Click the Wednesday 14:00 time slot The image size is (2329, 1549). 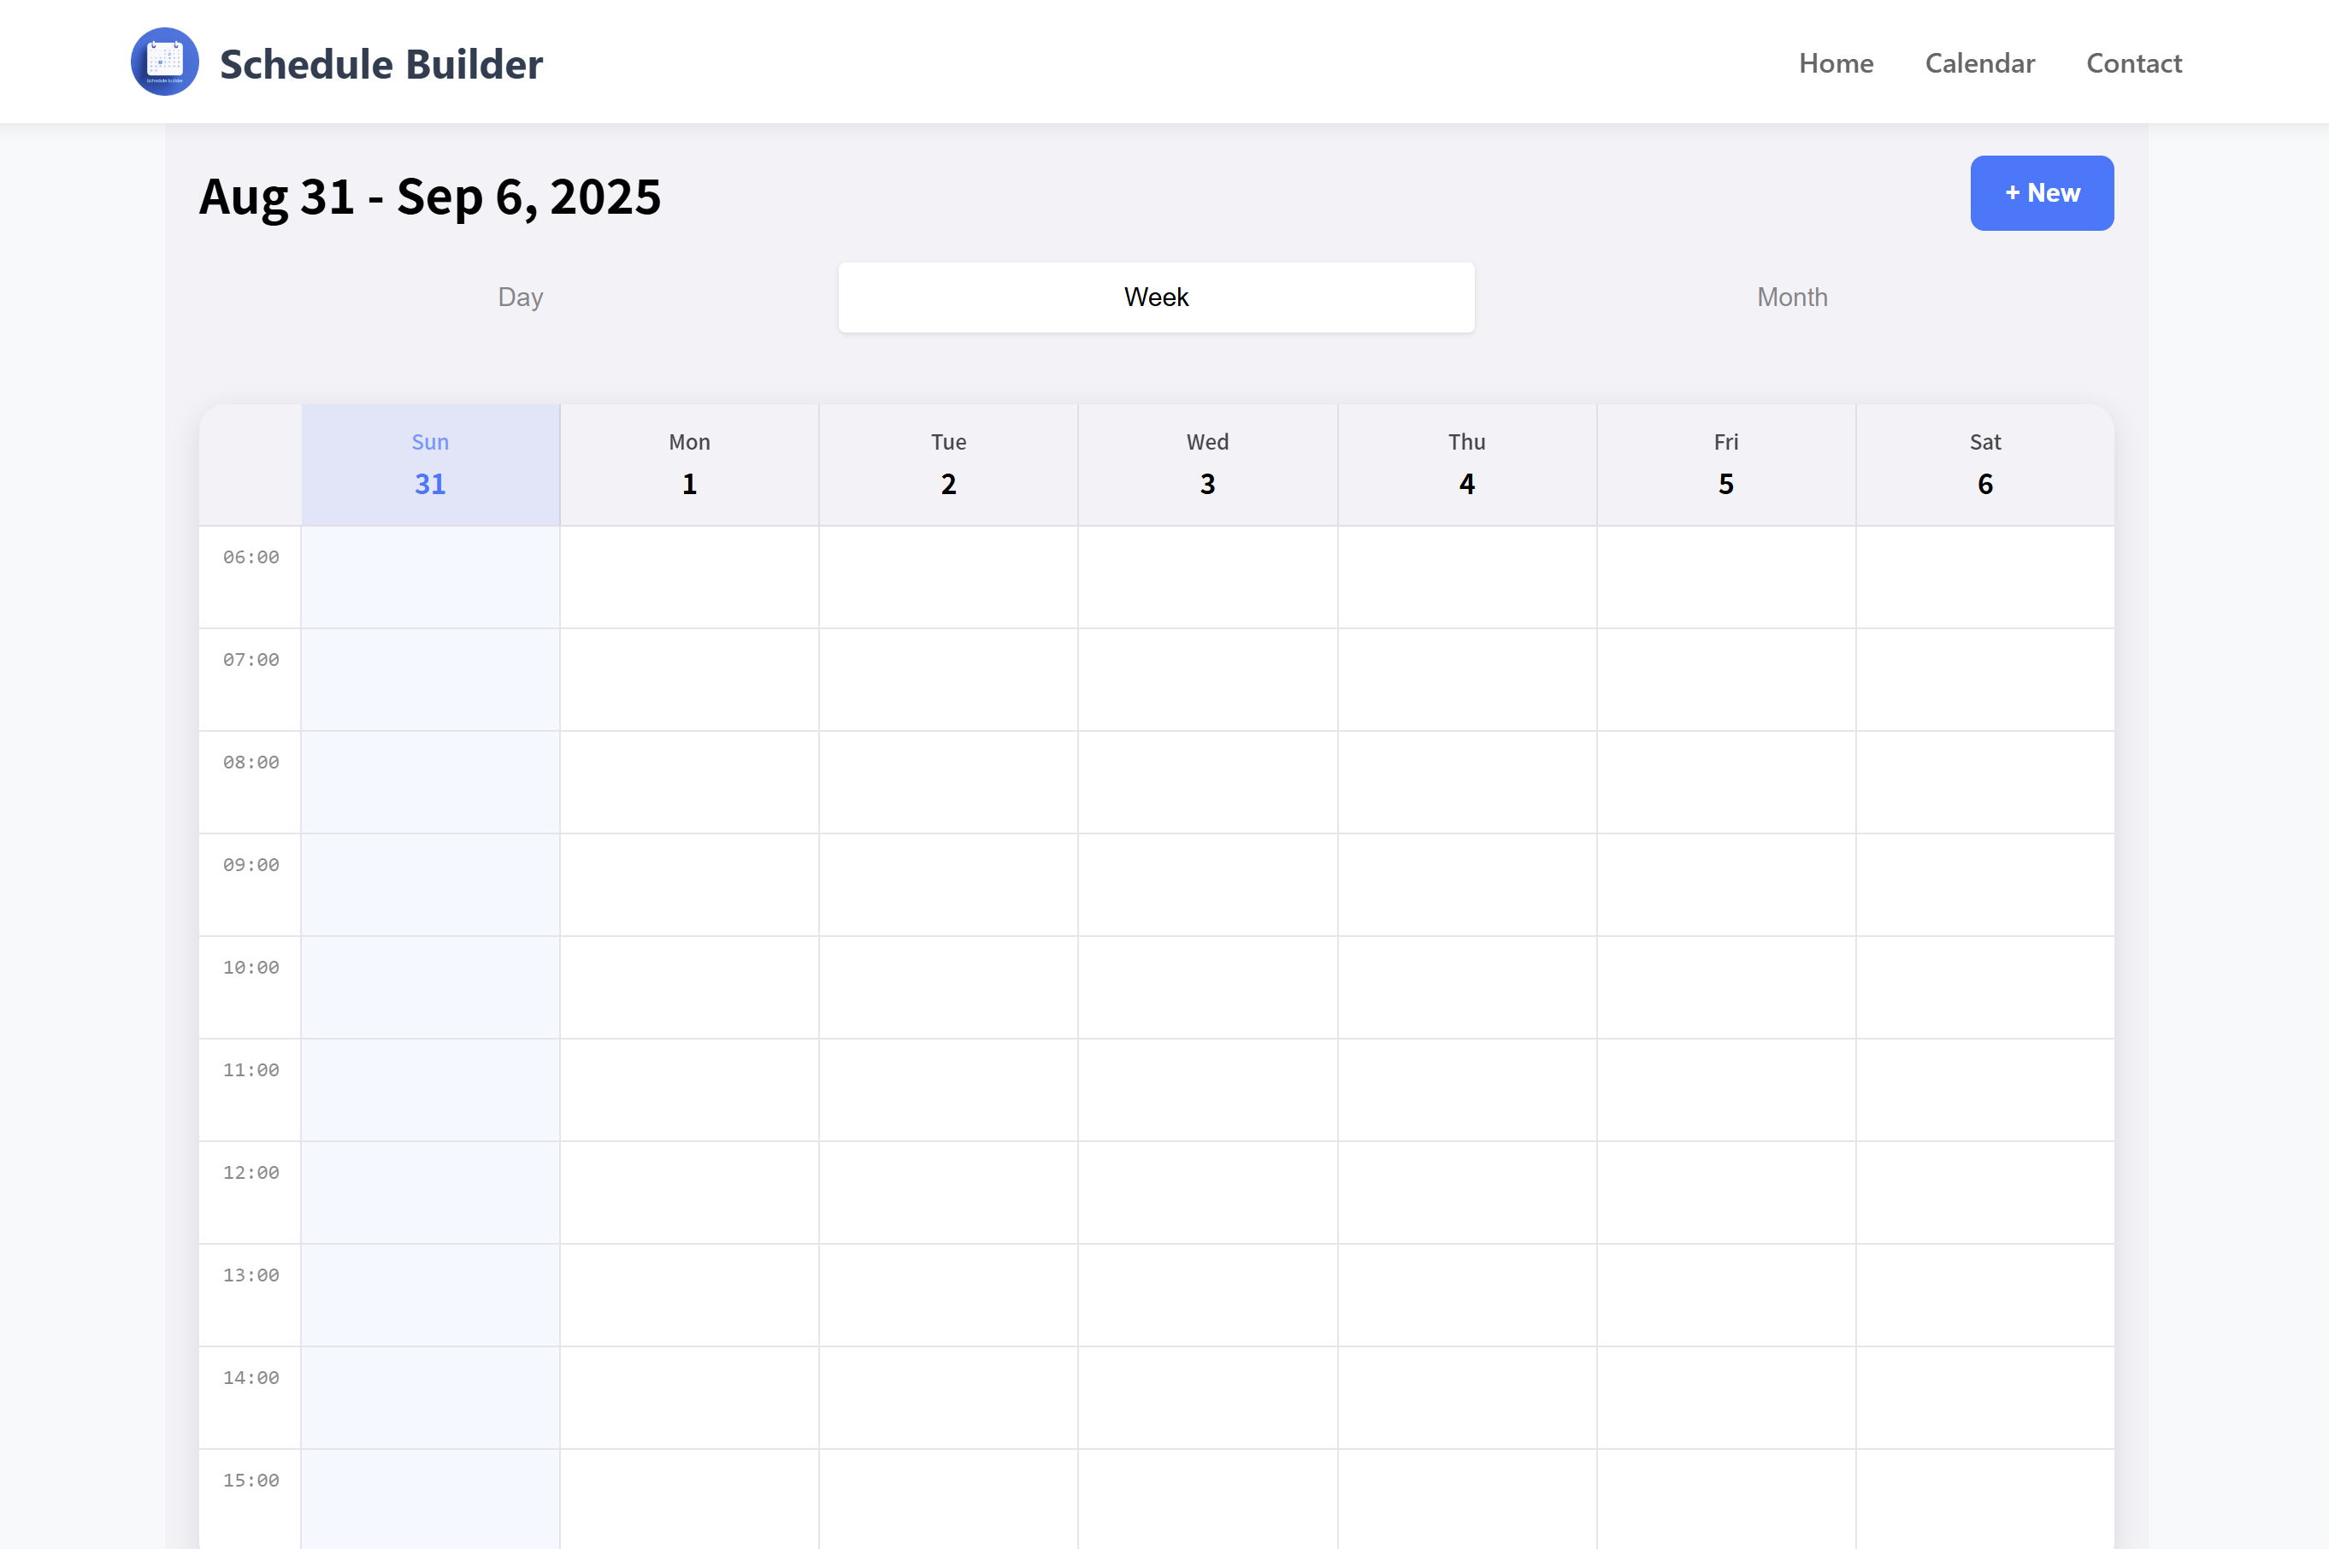coord(1206,1398)
